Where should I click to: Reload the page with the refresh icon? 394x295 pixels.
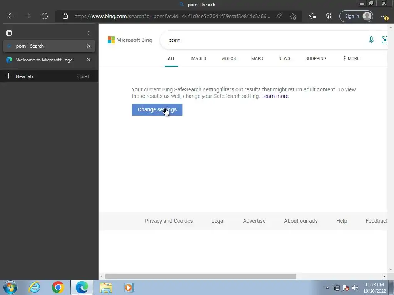click(45, 16)
